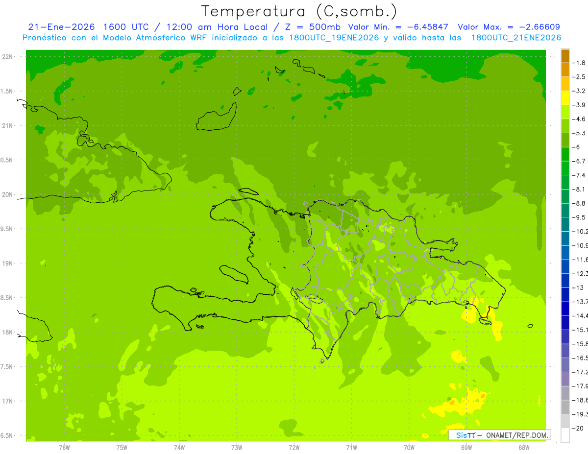Click the teal swatch between -9.5 and -10.2
This screenshot has width=588, height=454.
tap(565, 224)
